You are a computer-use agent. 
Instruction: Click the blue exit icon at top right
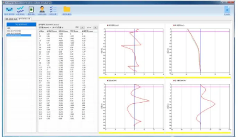pyautogui.click(x=227, y=10)
